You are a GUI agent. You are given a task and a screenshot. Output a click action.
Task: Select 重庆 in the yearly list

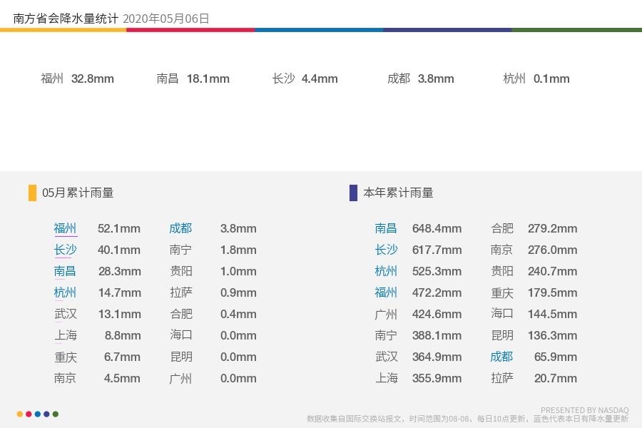click(502, 292)
